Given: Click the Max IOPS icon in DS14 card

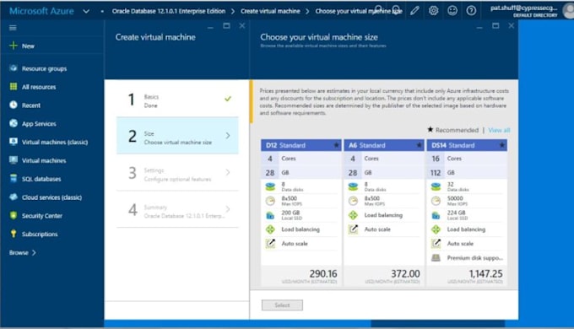Looking at the screenshot, I should (436, 201).
